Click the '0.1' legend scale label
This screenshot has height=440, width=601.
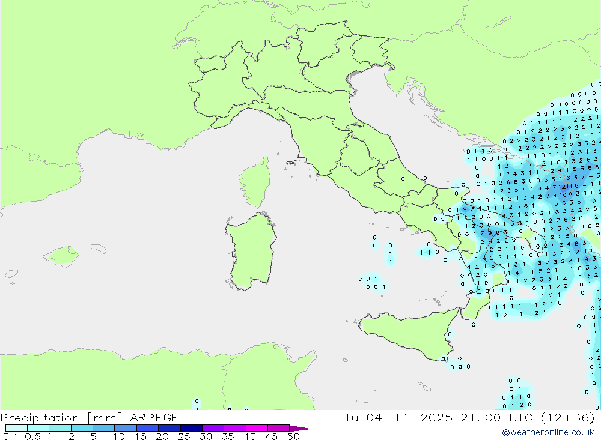(10, 436)
